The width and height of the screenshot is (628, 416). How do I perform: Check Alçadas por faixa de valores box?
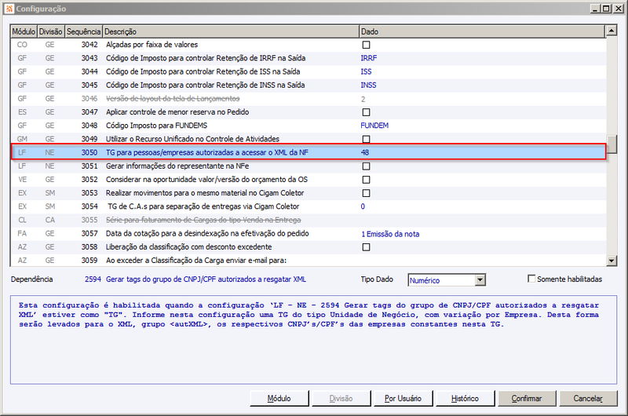[366, 45]
